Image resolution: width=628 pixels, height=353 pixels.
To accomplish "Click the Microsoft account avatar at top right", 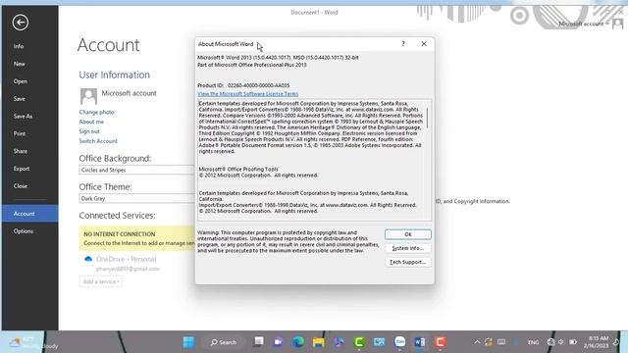I will click(x=617, y=24).
